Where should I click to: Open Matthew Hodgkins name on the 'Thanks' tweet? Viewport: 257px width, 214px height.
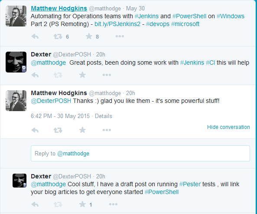click(x=59, y=93)
